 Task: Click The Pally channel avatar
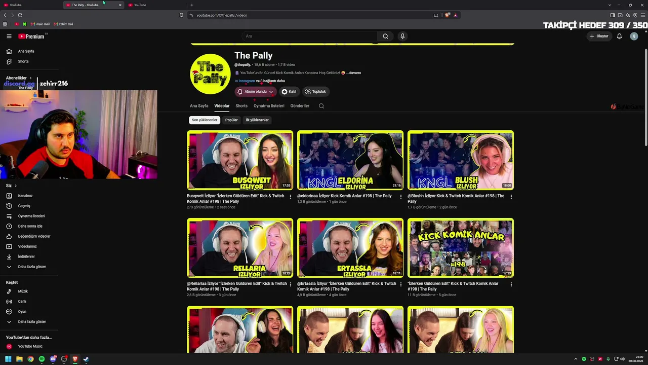(x=210, y=74)
